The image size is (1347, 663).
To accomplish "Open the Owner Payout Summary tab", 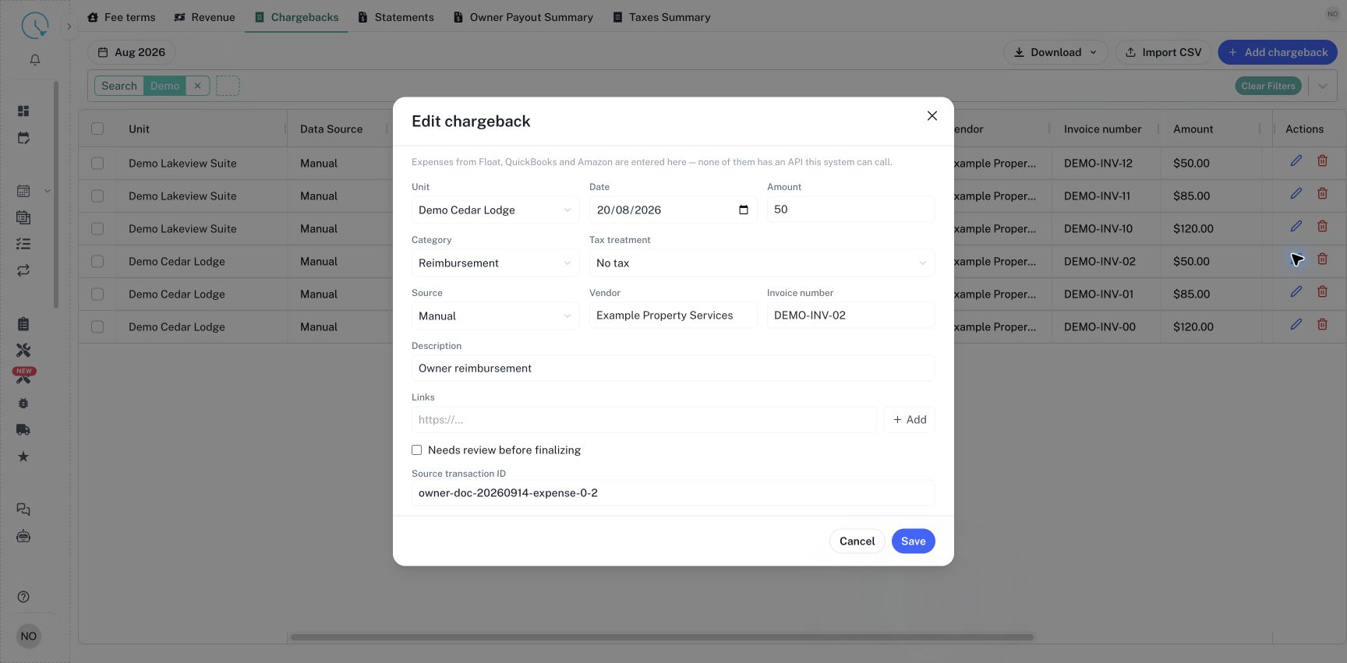I will [x=523, y=17].
